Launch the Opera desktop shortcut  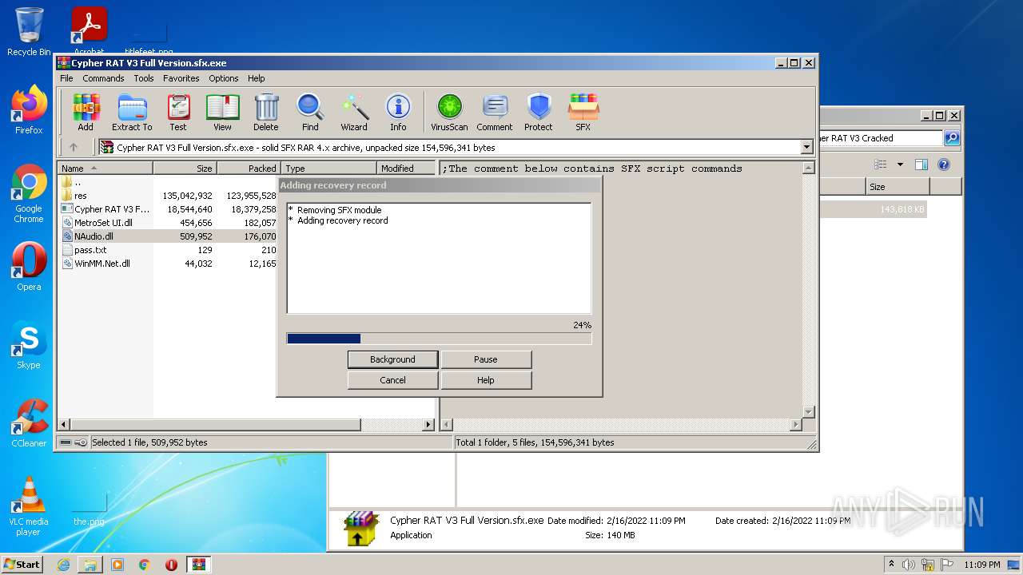(x=29, y=267)
